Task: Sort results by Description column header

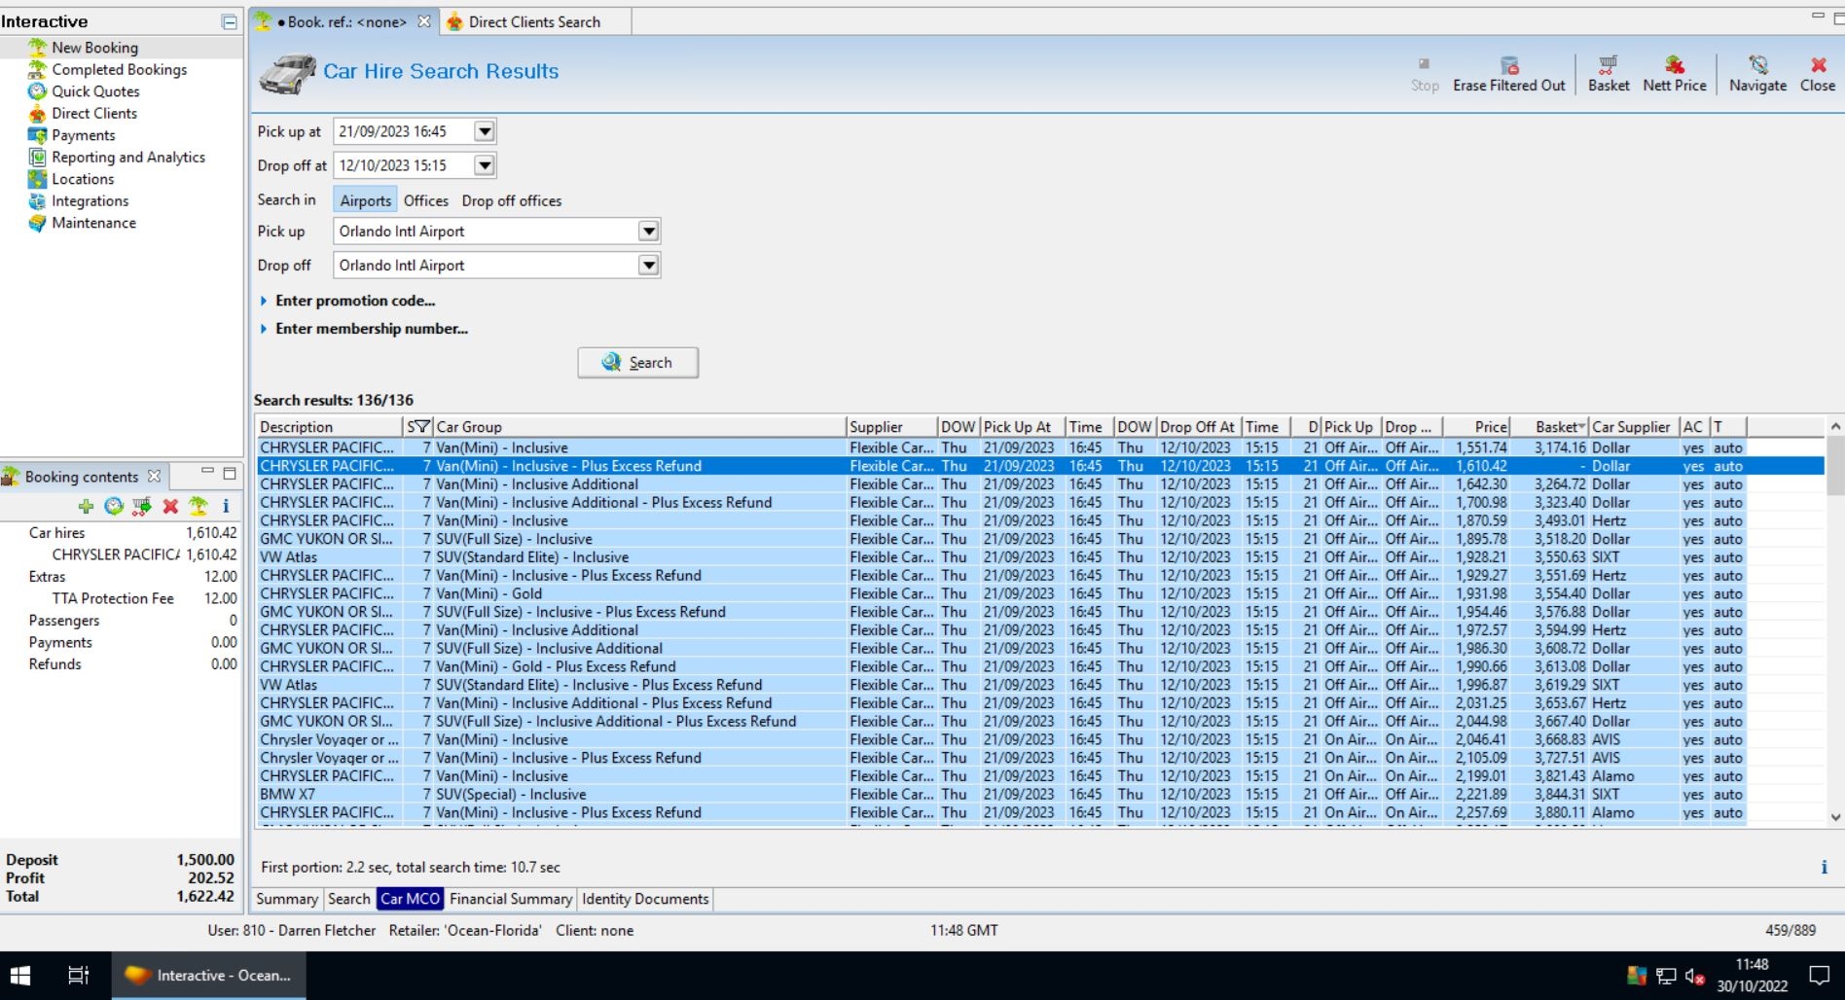Action: [329, 426]
